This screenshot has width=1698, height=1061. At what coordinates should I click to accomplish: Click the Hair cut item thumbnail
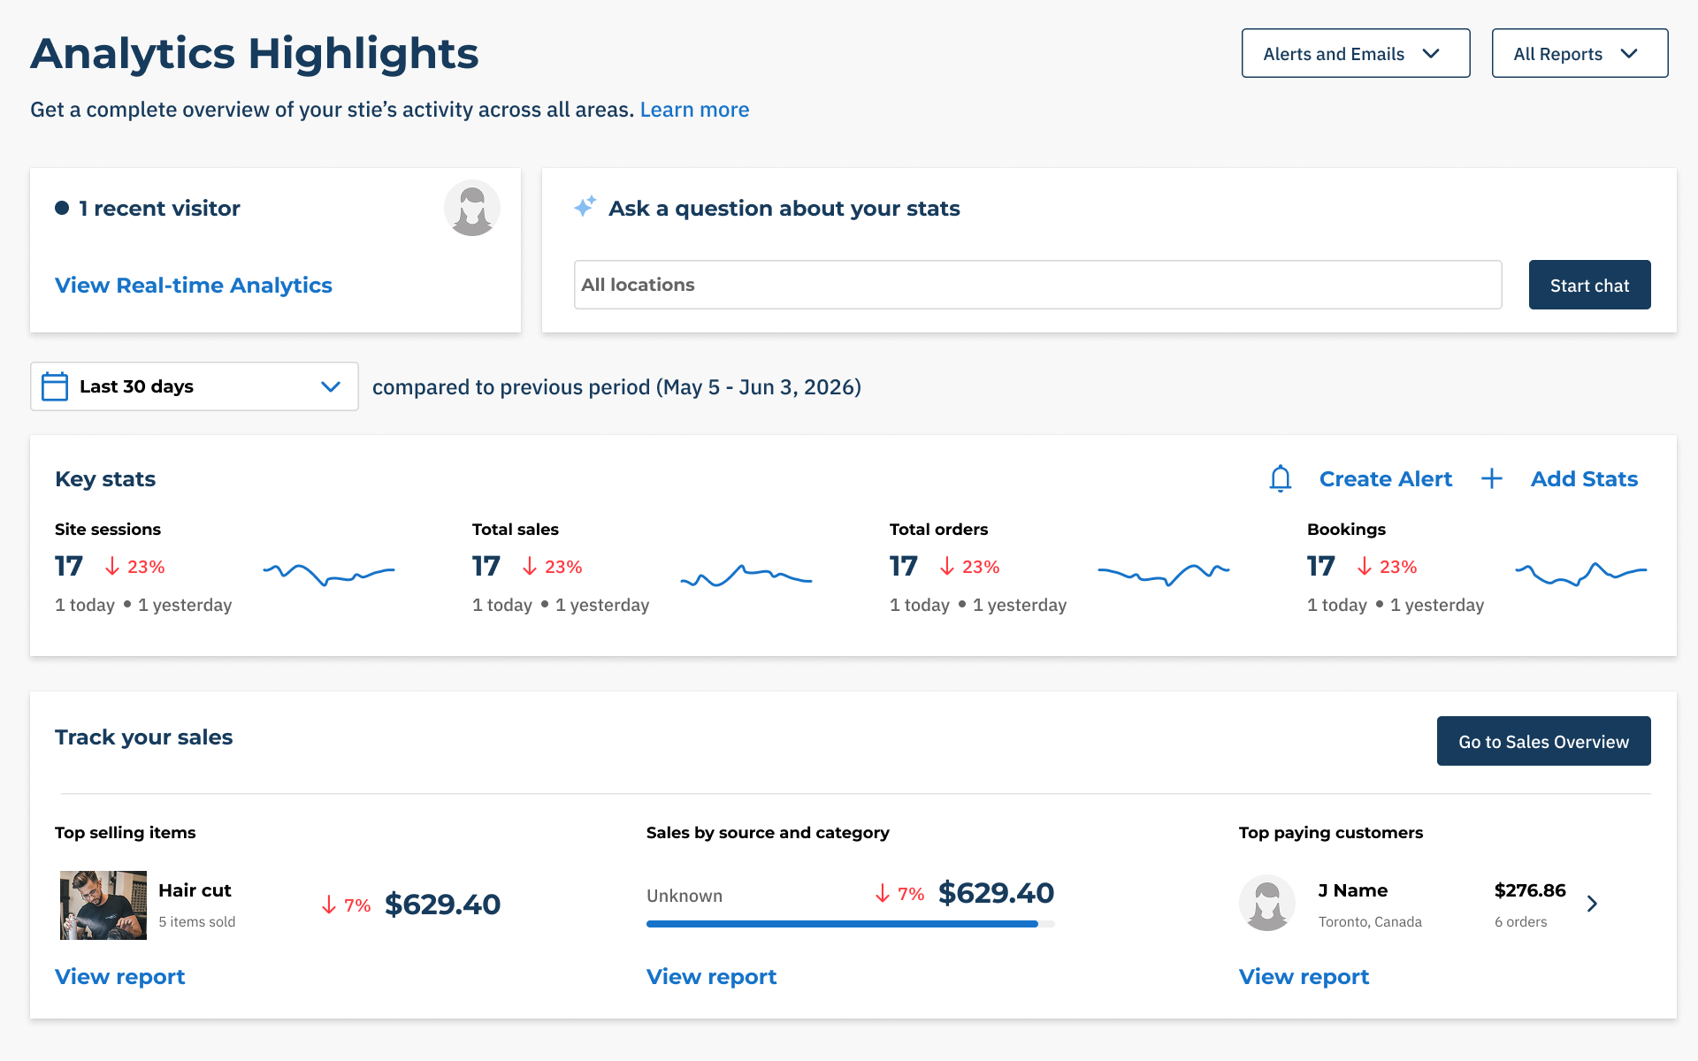[x=103, y=905]
